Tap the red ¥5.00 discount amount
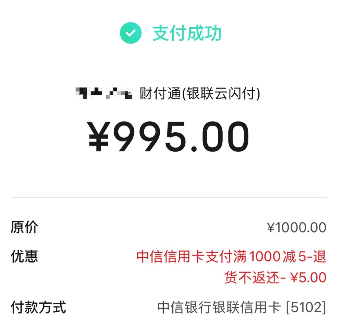 pos(308,277)
